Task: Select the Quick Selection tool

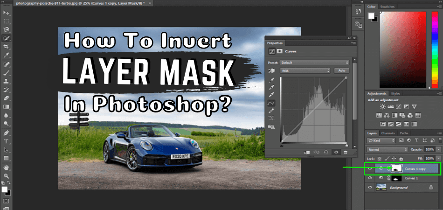Action: 6,38
